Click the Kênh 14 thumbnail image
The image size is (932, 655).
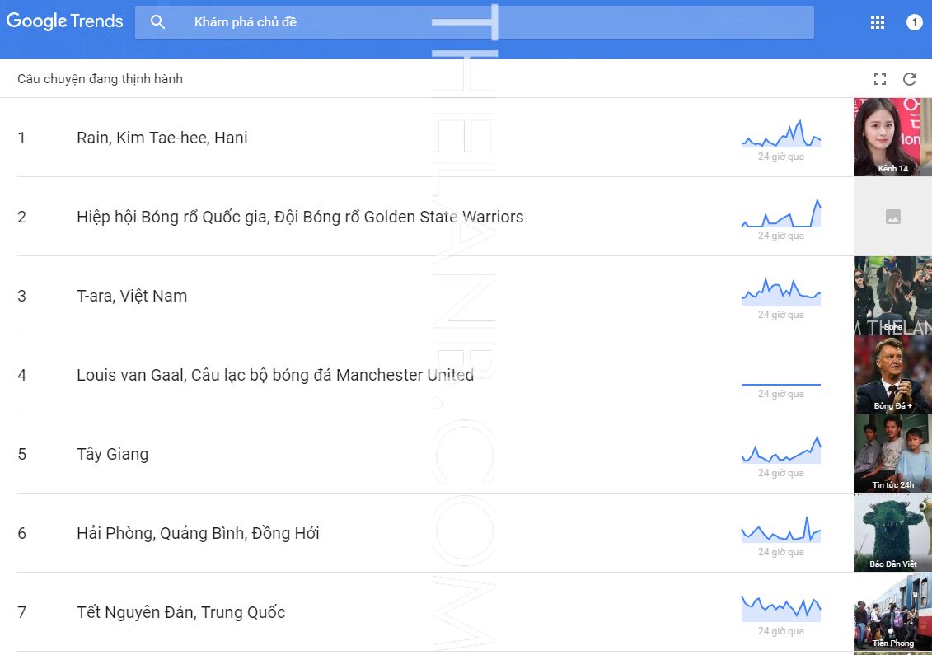(892, 137)
